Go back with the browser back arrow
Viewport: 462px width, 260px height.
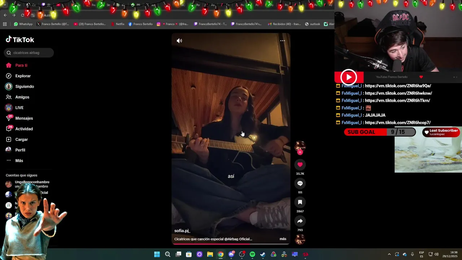tap(5, 15)
